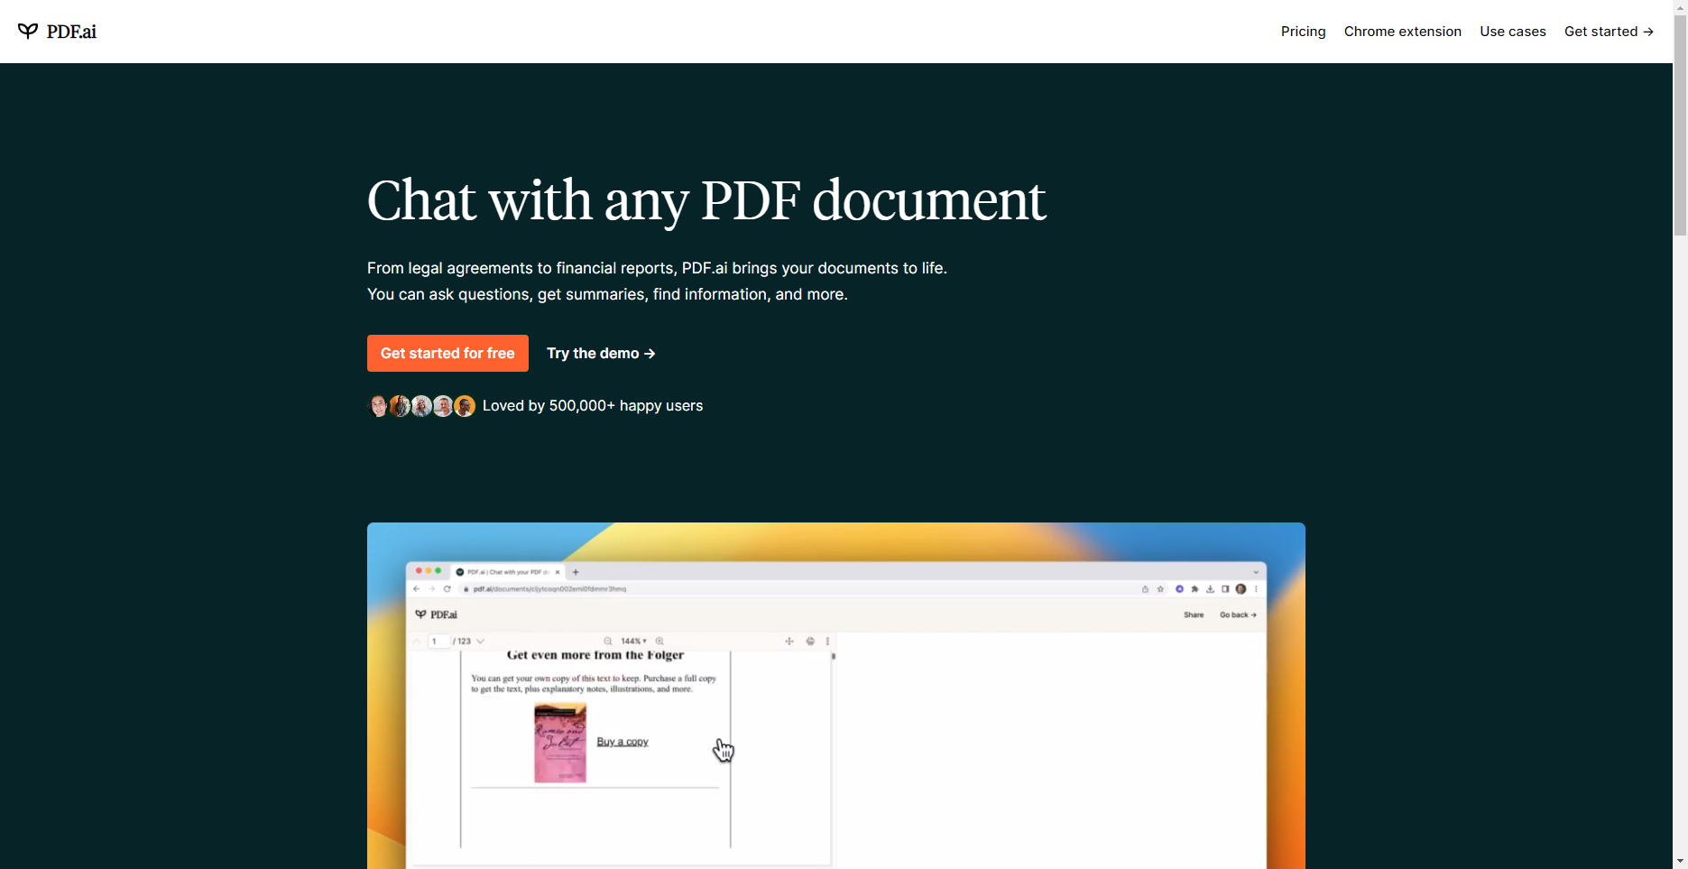Click the bookmark star in the demo browser
The height and width of the screenshot is (869, 1688).
pyautogui.click(x=1160, y=589)
